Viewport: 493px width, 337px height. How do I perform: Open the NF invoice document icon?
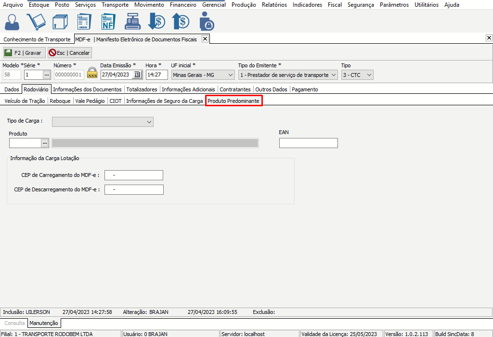pyautogui.click(x=108, y=22)
